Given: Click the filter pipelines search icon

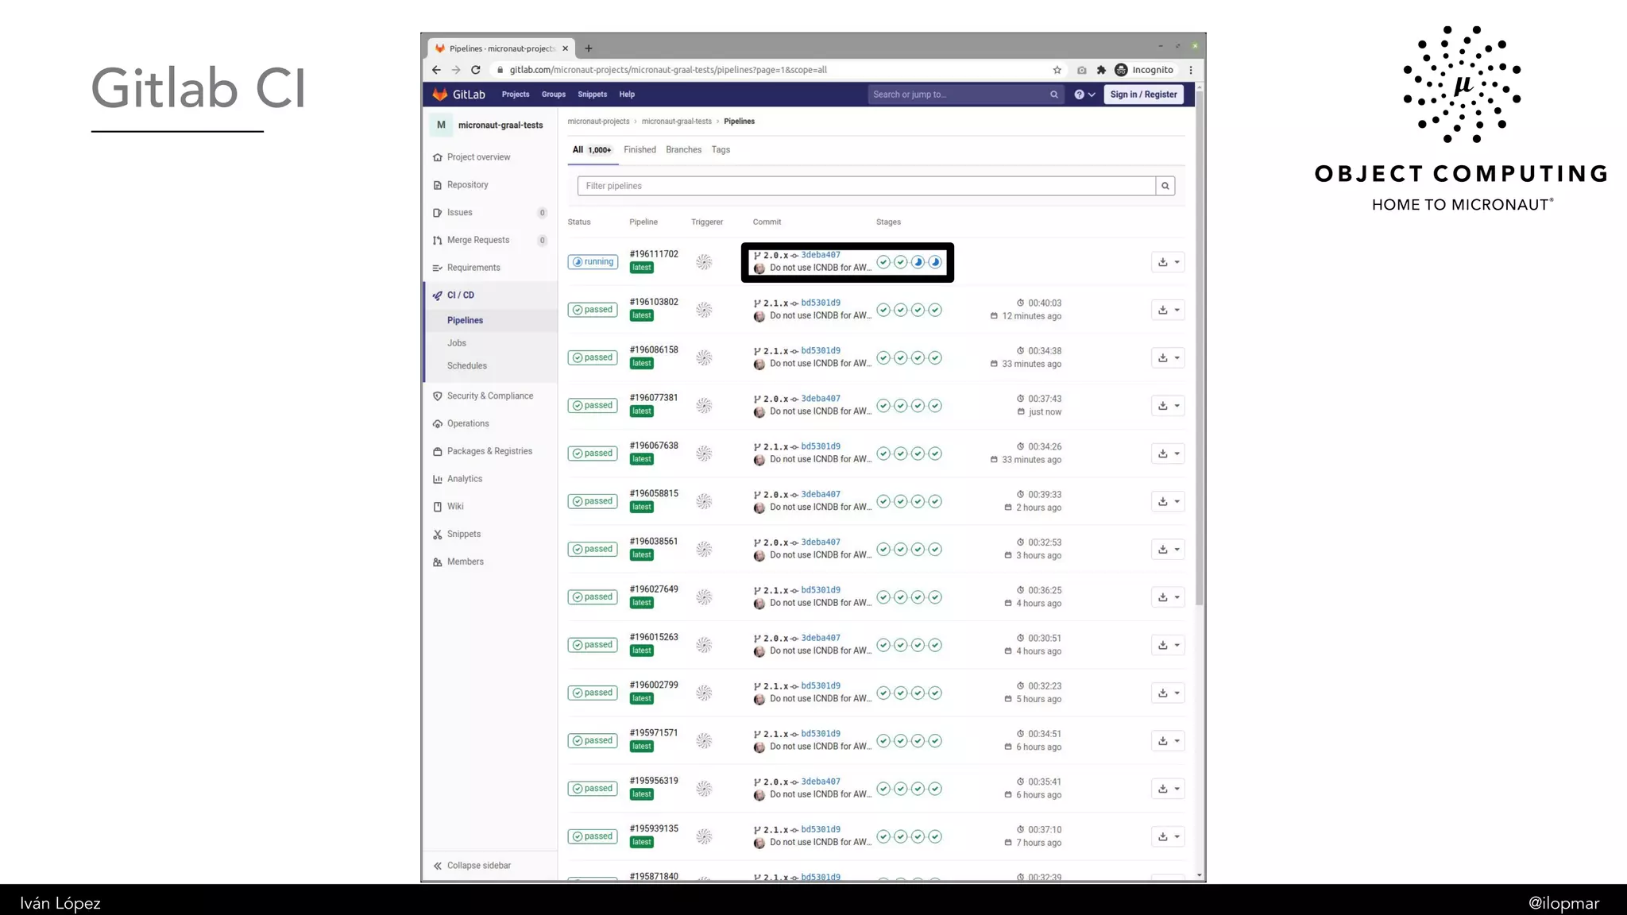Looking at the screenshot, I should click(x=1165, y=186).
